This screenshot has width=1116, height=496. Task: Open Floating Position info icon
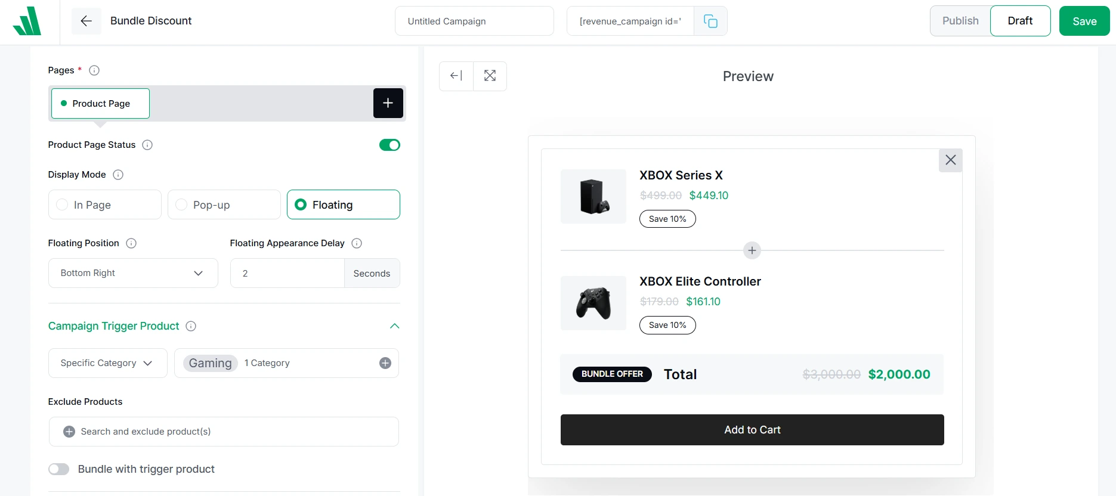[131, 243]
